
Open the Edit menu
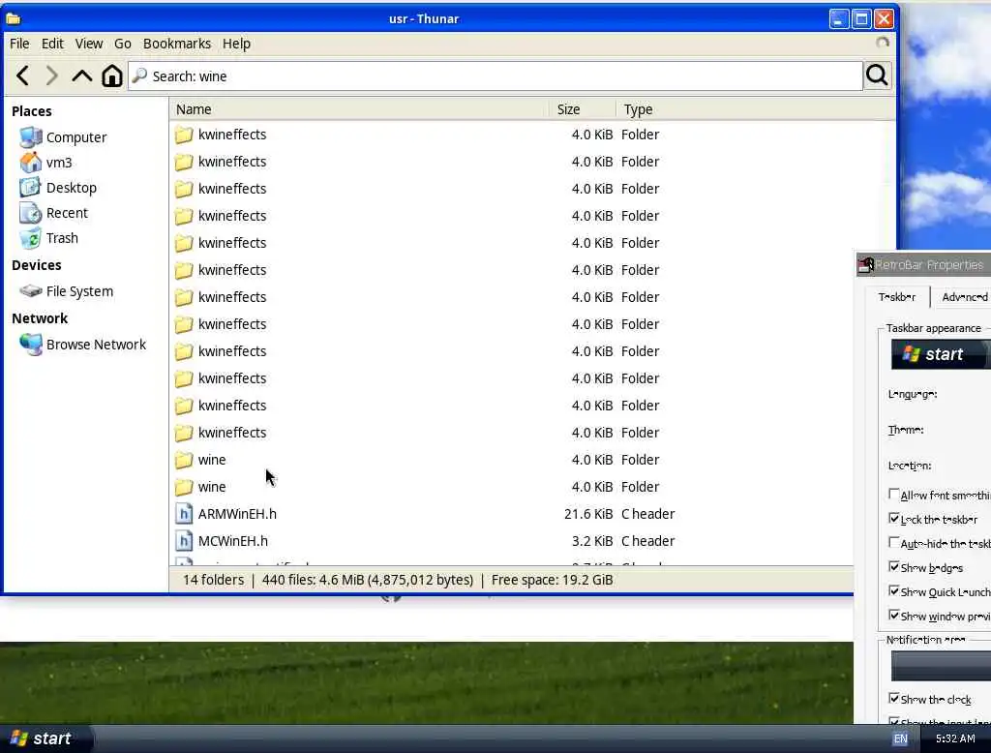52,44
